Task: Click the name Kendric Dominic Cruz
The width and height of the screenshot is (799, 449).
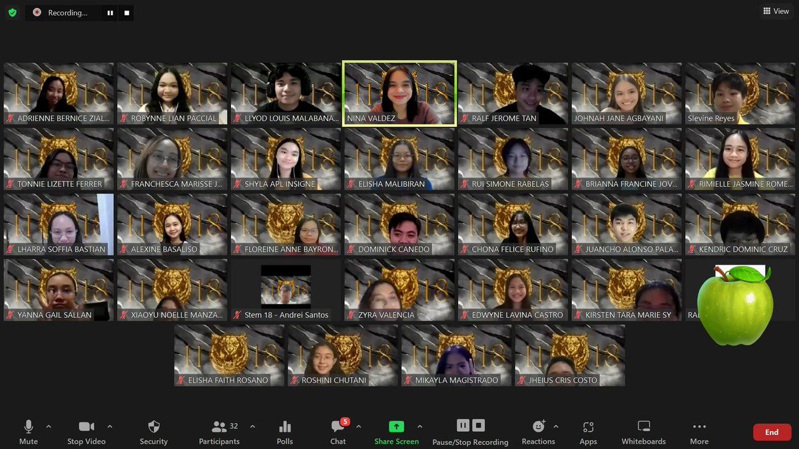Action: click(743, 249)
